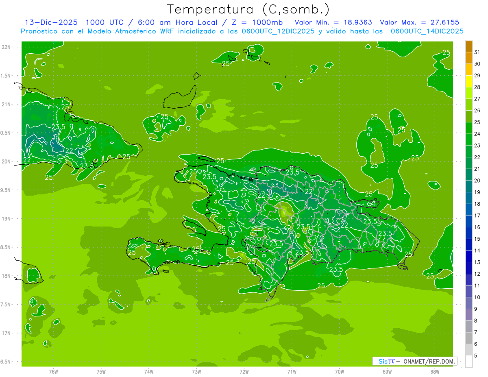
Task: Select the date text "13-Dic-2025"
Action: click(x=50, y=22)
